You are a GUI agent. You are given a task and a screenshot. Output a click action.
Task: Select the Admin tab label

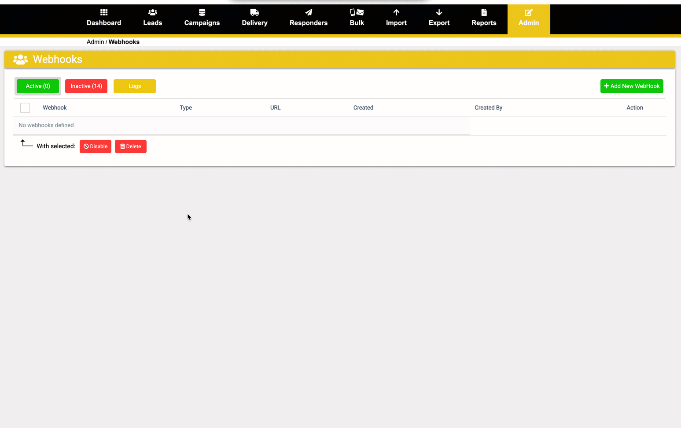pos(529,23)
